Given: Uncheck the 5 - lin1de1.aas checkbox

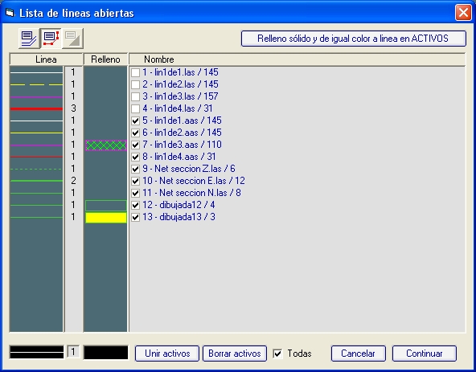Looking at the screenshot, I should pyautogui.click(x=135, y=121).
